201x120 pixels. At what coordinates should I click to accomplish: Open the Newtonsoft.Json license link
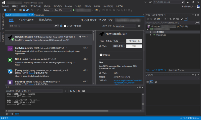128,82
